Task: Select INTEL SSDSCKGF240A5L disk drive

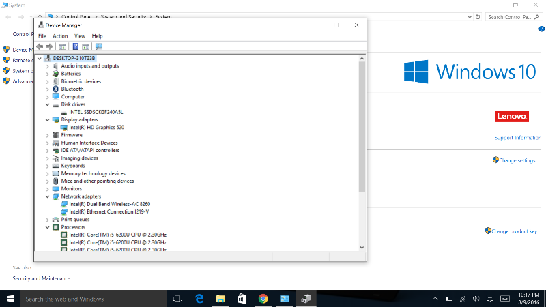Action: [x=96, y=112]
